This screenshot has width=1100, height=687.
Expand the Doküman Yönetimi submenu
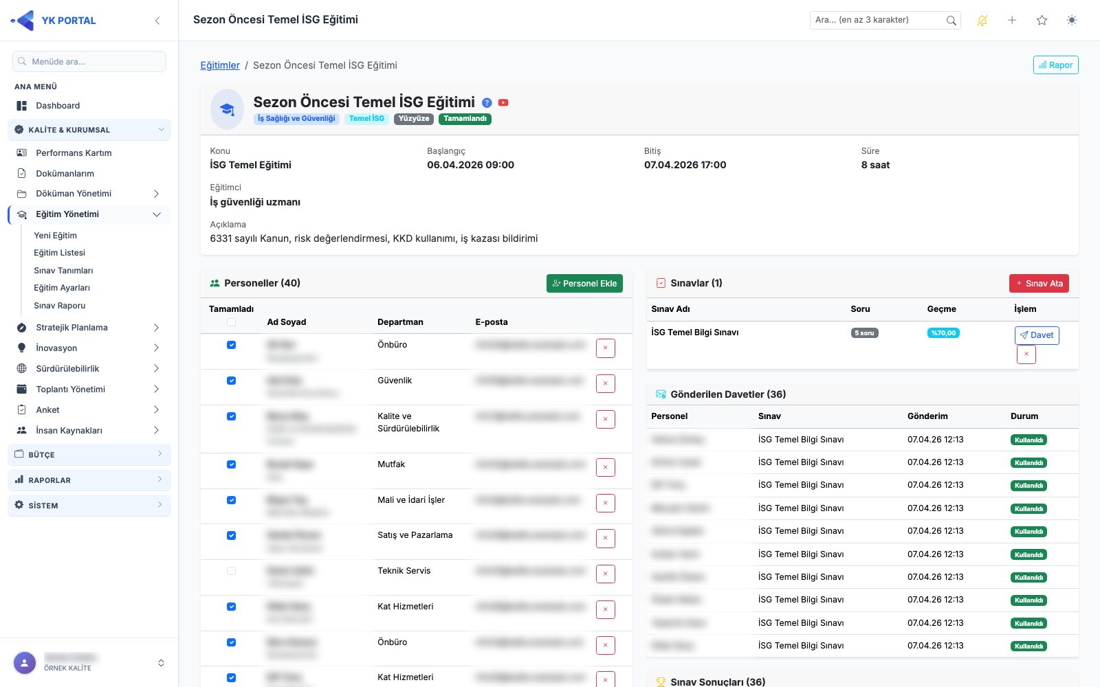[x=89, y=194]
